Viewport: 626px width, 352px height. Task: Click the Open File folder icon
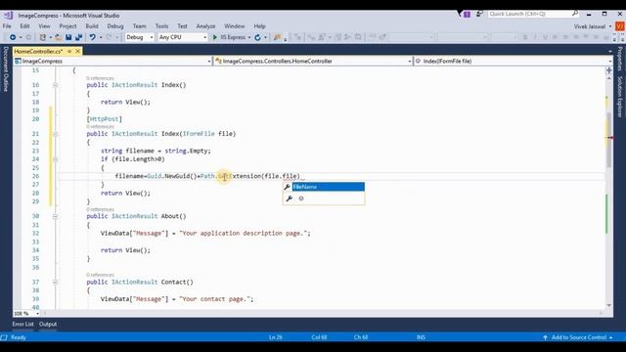click(x=59, y=37)
